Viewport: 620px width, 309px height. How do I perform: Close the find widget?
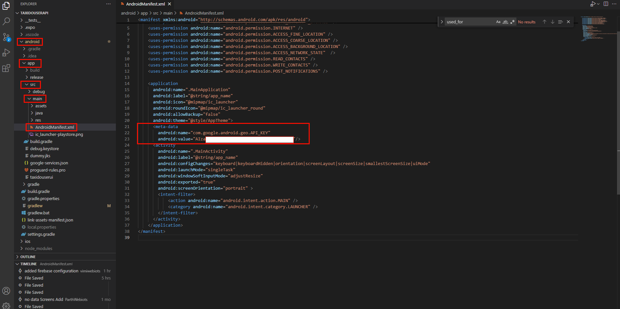pos(568,22)
